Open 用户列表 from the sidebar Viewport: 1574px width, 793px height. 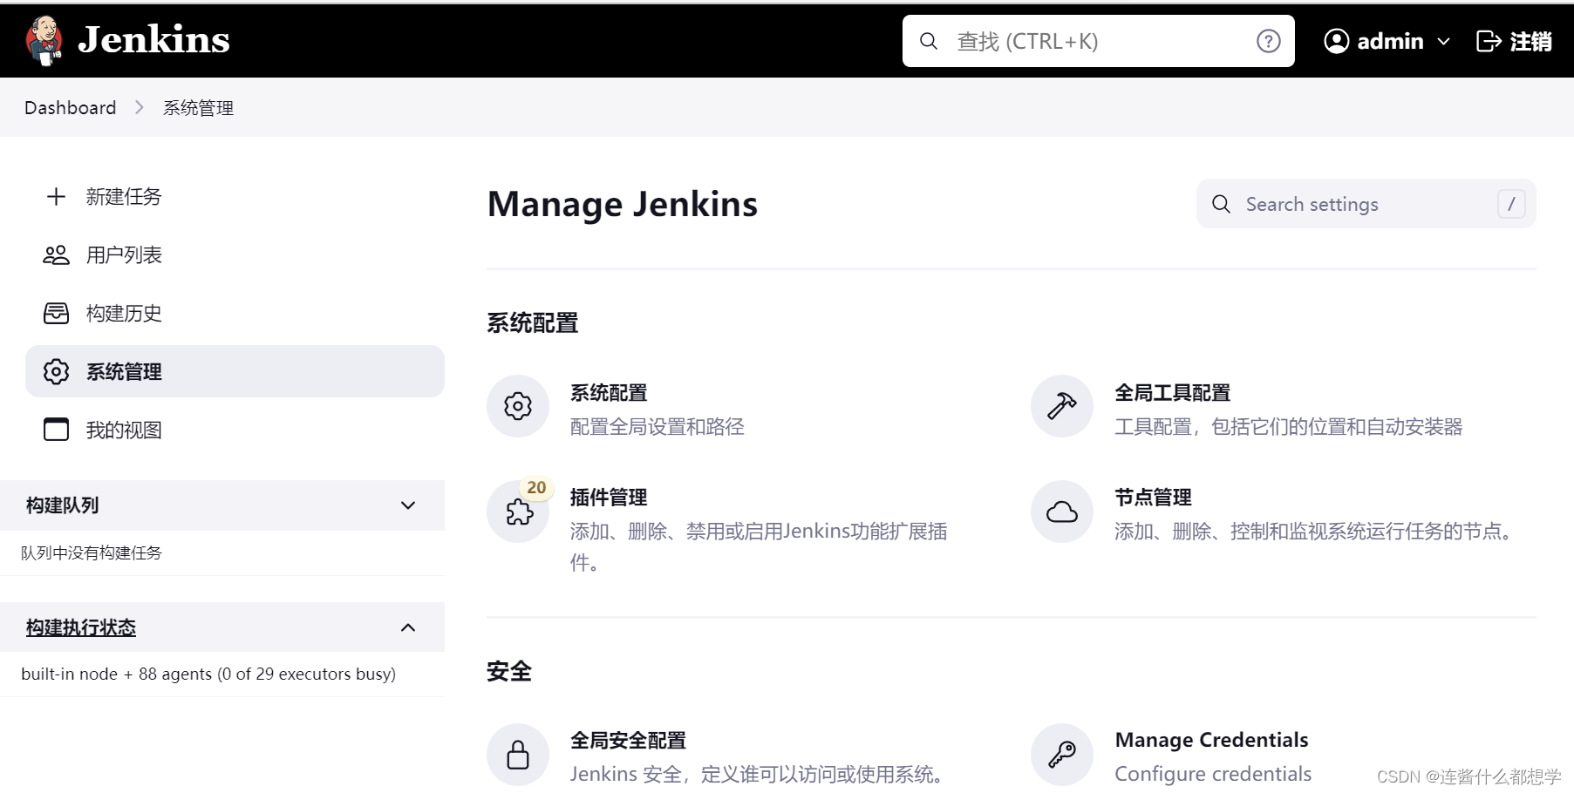[x=122, y=254]
